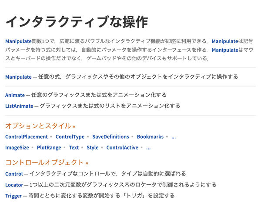Open the Animate function link

15,95
